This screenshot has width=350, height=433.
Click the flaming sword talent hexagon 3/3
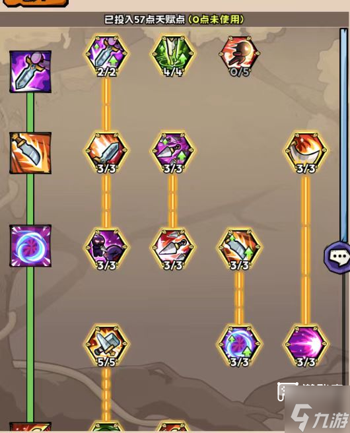[106, 152]
